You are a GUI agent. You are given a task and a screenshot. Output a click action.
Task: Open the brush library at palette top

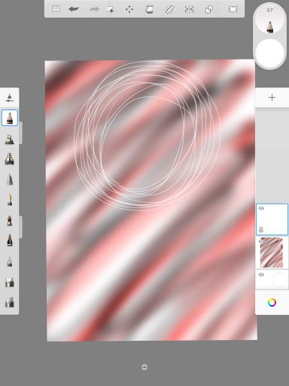pos(9,98)
